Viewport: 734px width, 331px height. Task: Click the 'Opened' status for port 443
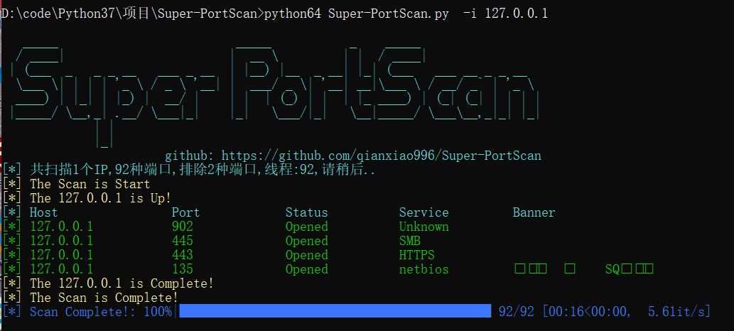307,255
